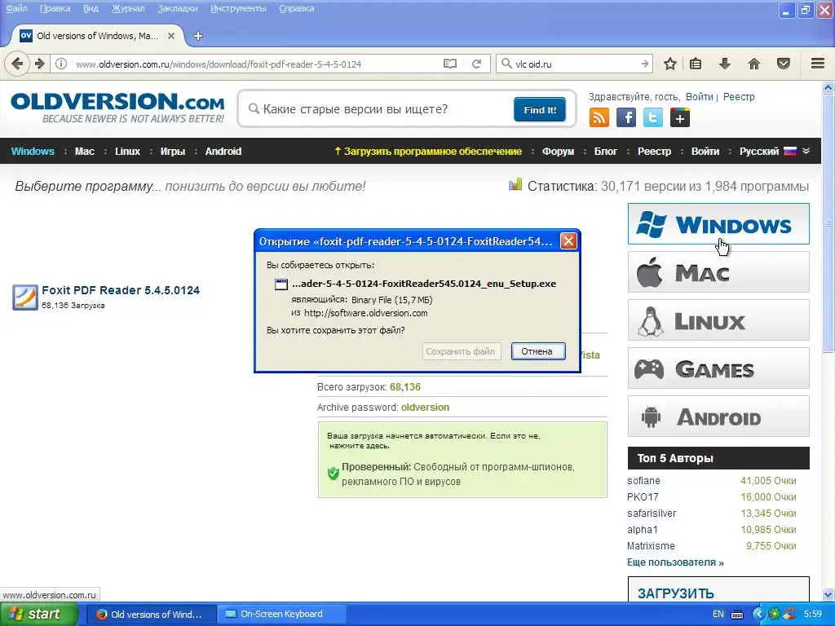Screen dimensions: 835x626
Task: Go to the home page icon
Action: coord(754,64)
